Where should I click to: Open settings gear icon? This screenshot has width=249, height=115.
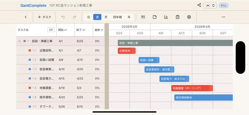(189, 17)
